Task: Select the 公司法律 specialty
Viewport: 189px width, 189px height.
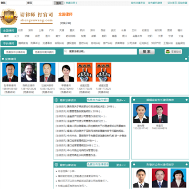Action: pyautogui.click(x=132, y=43)
